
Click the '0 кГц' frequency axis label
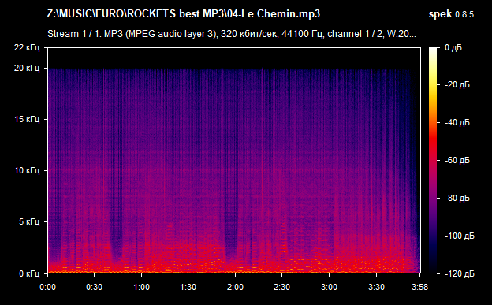29,273
